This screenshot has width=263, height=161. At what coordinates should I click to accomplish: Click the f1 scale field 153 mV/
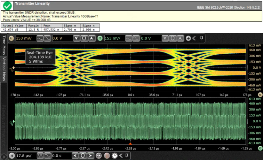pyautogui.click(x=25, y=38)
